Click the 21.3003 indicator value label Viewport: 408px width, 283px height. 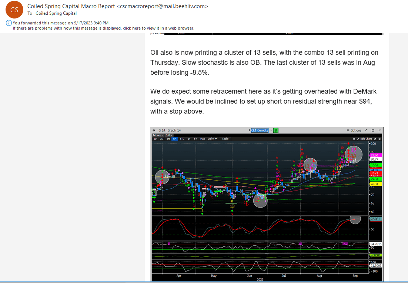(x=375, y=266)
